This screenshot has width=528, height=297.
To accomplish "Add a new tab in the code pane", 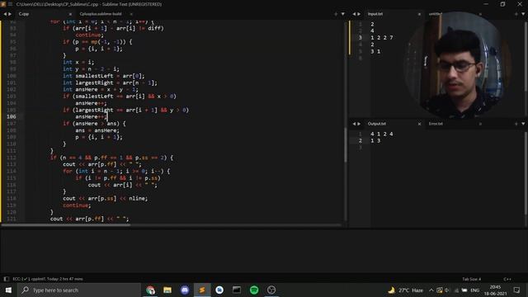I will (x=336, y=14).
